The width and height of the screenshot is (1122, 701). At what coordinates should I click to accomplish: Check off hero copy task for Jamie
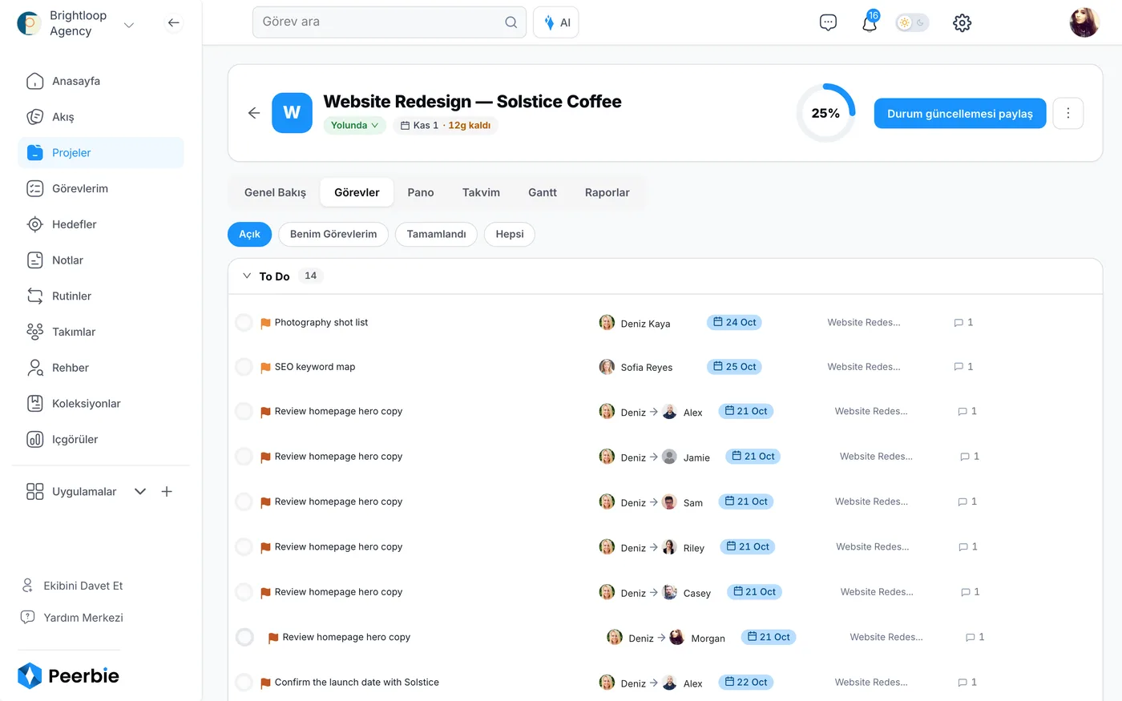pos(244,457)
